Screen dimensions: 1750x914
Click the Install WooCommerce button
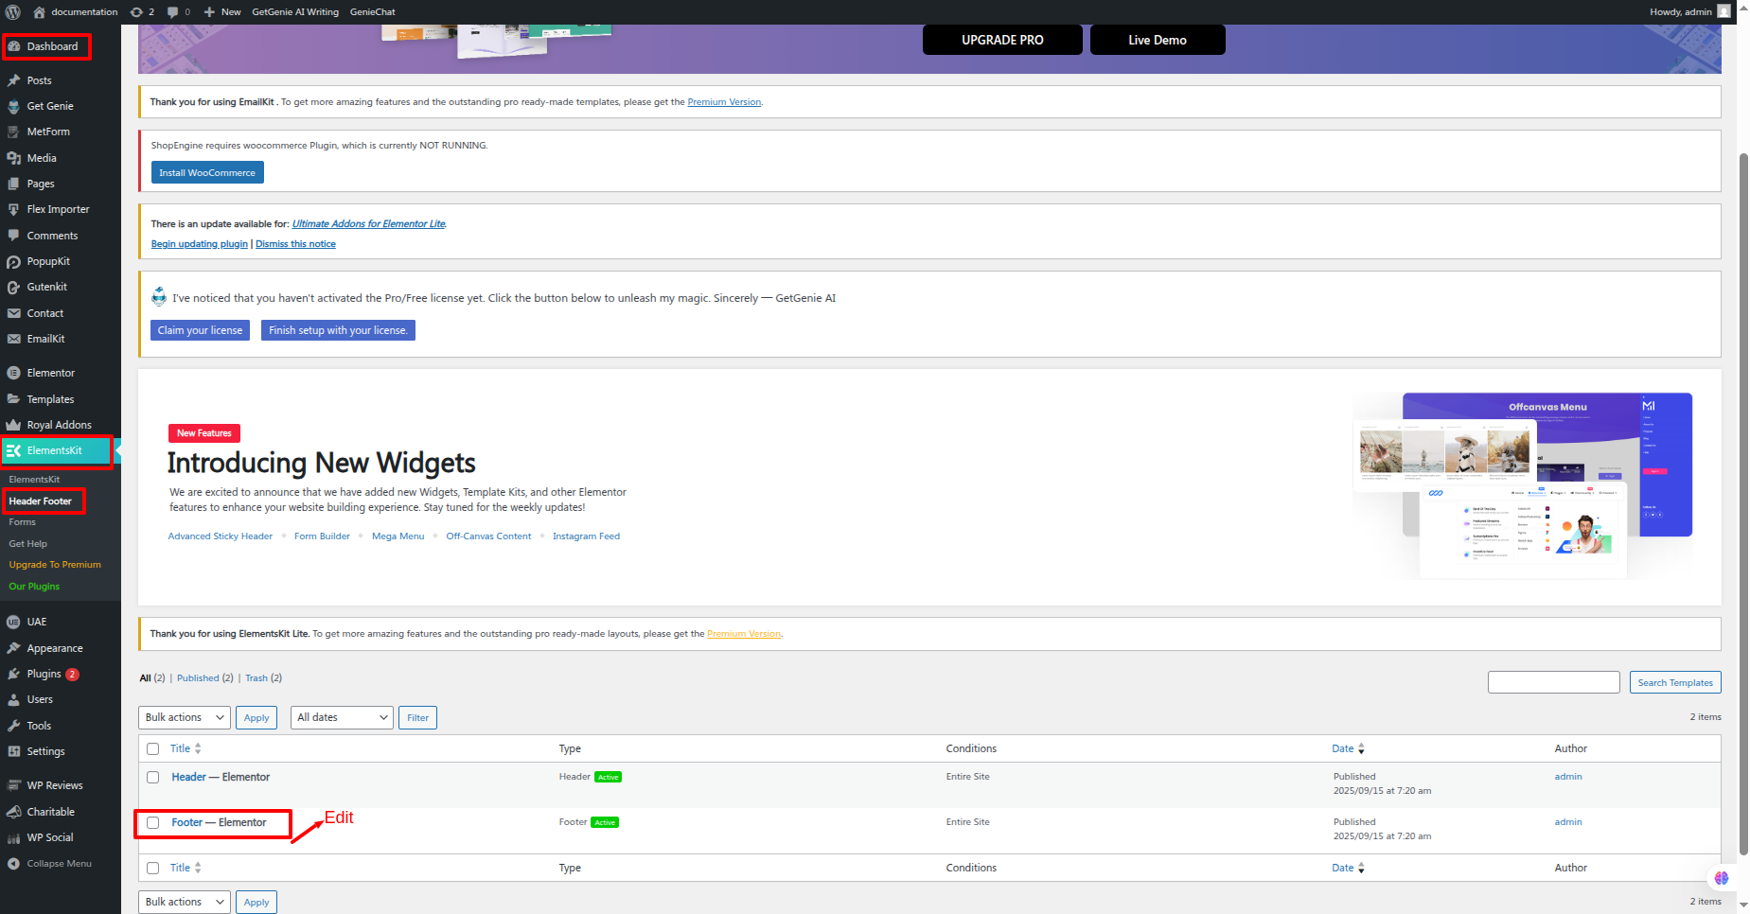pyautogui.click(x=207, y=173)
